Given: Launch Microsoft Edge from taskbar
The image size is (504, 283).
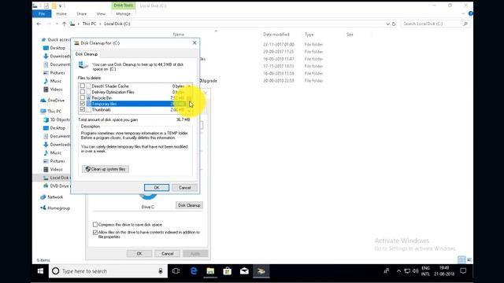Looking at the screenshot, I should click(x=194, y=271).
